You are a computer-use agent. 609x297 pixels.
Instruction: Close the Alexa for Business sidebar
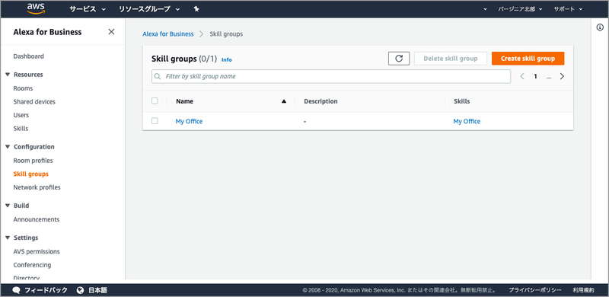(x=111, y=32)
